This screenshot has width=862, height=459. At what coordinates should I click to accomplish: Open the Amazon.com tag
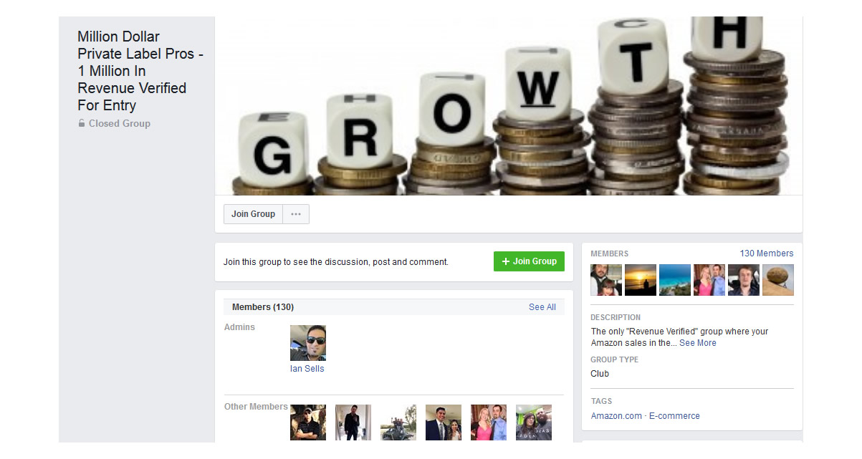pyautogui.click(x=616, y=416)
